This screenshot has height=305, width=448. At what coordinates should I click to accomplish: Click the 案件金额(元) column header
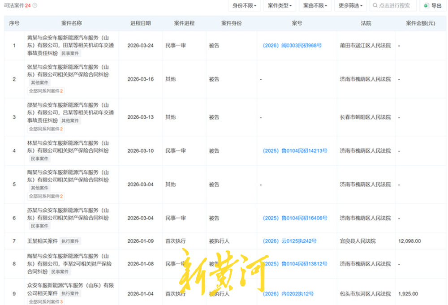[x=420, y=23]
